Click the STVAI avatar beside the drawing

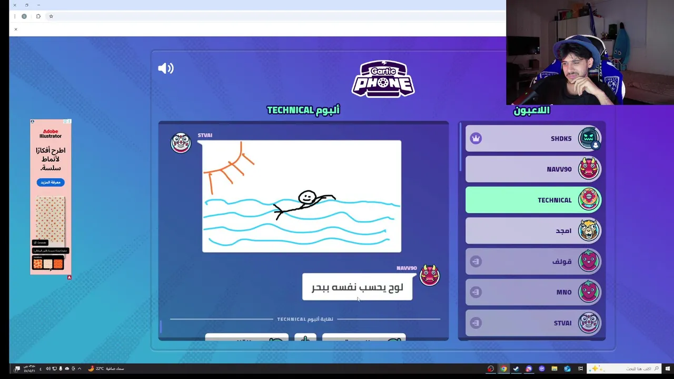click(x=181, y=143)
